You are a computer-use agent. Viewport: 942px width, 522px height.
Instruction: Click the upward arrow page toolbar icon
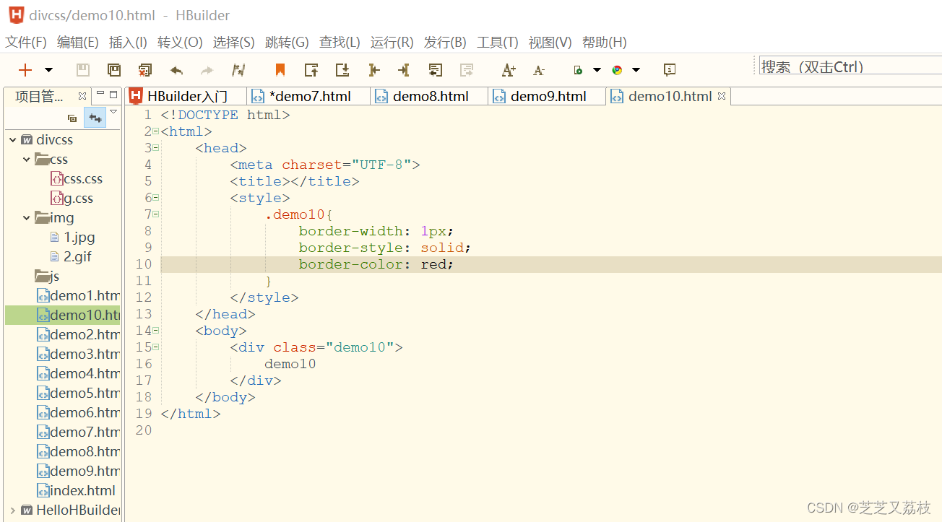tap(311, 70)
